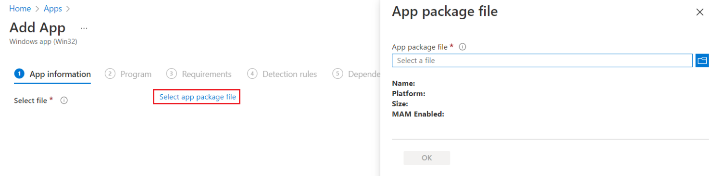Switch to the Requirements step tab
The height and width of the screenshot is (176, 712).
(x=199, y=74)
